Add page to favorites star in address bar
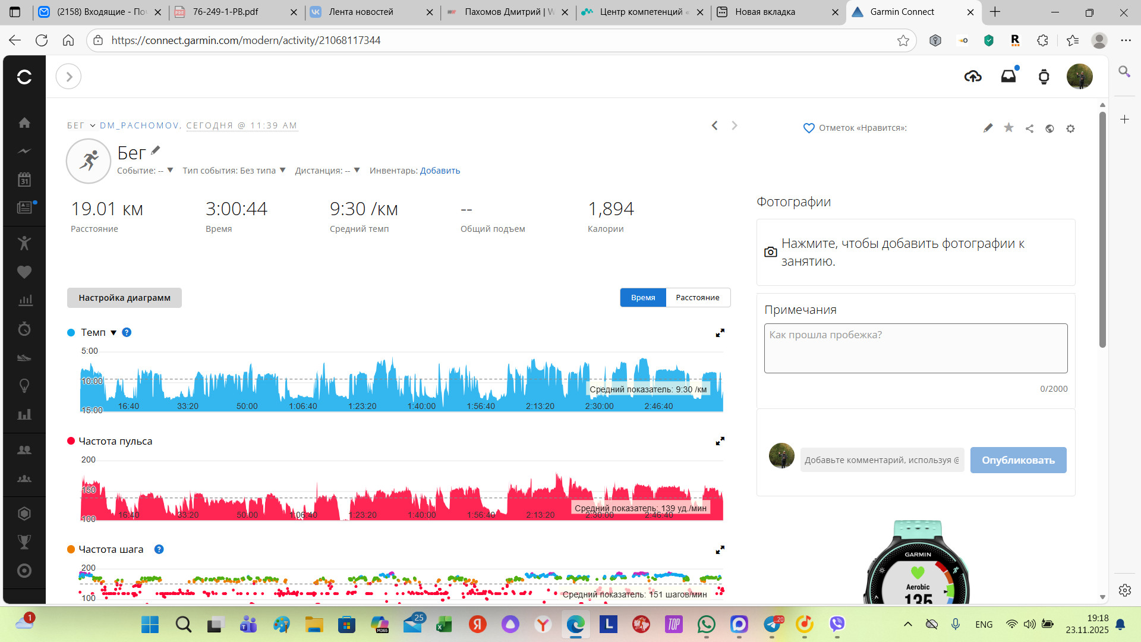This screenshot has height=642, width=1141. (x=903, y=40)
